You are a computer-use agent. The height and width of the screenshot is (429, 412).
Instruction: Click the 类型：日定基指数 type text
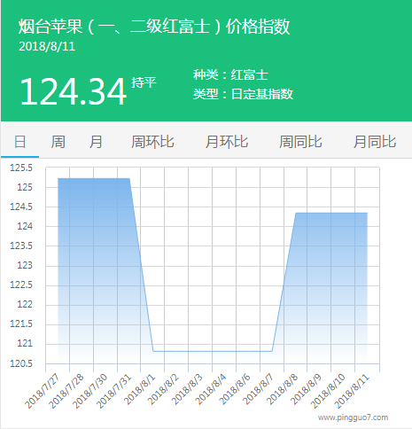click(244, 94)
